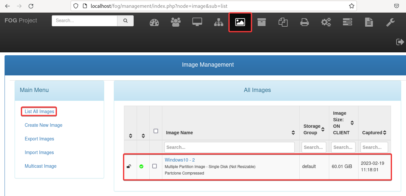This screenshot has width=406, height=196.
Task: Sort table by Image Name arrows
Action: coord(293,133)
